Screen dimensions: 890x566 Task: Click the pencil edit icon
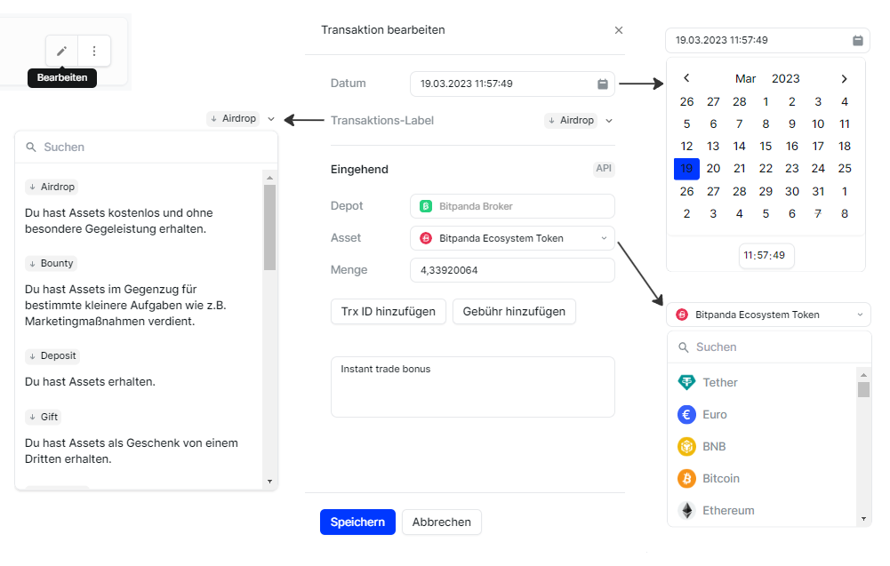(x=61, y=51)
